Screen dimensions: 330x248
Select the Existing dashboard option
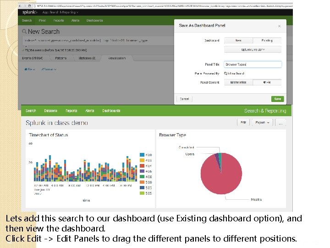267,40
